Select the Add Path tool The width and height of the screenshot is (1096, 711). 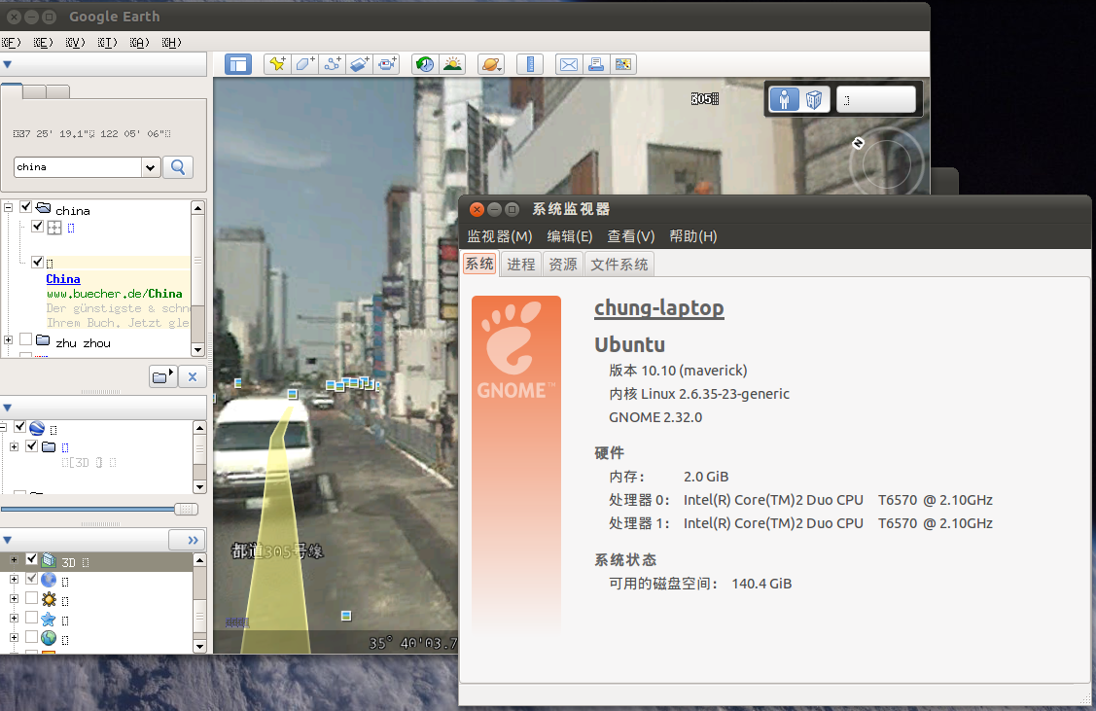(x=332, y=64)
